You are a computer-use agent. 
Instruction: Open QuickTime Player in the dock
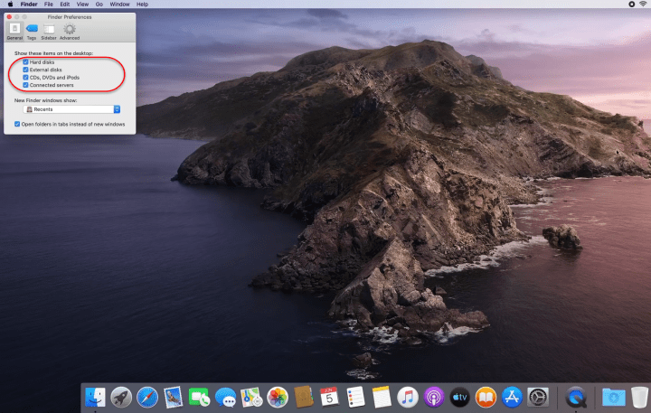576,398
